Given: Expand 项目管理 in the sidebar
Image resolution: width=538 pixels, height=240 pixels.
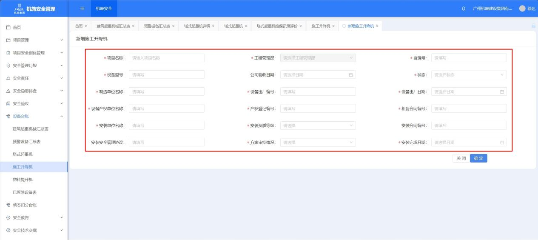Looking at the screenshot, I should click(34, 40).
